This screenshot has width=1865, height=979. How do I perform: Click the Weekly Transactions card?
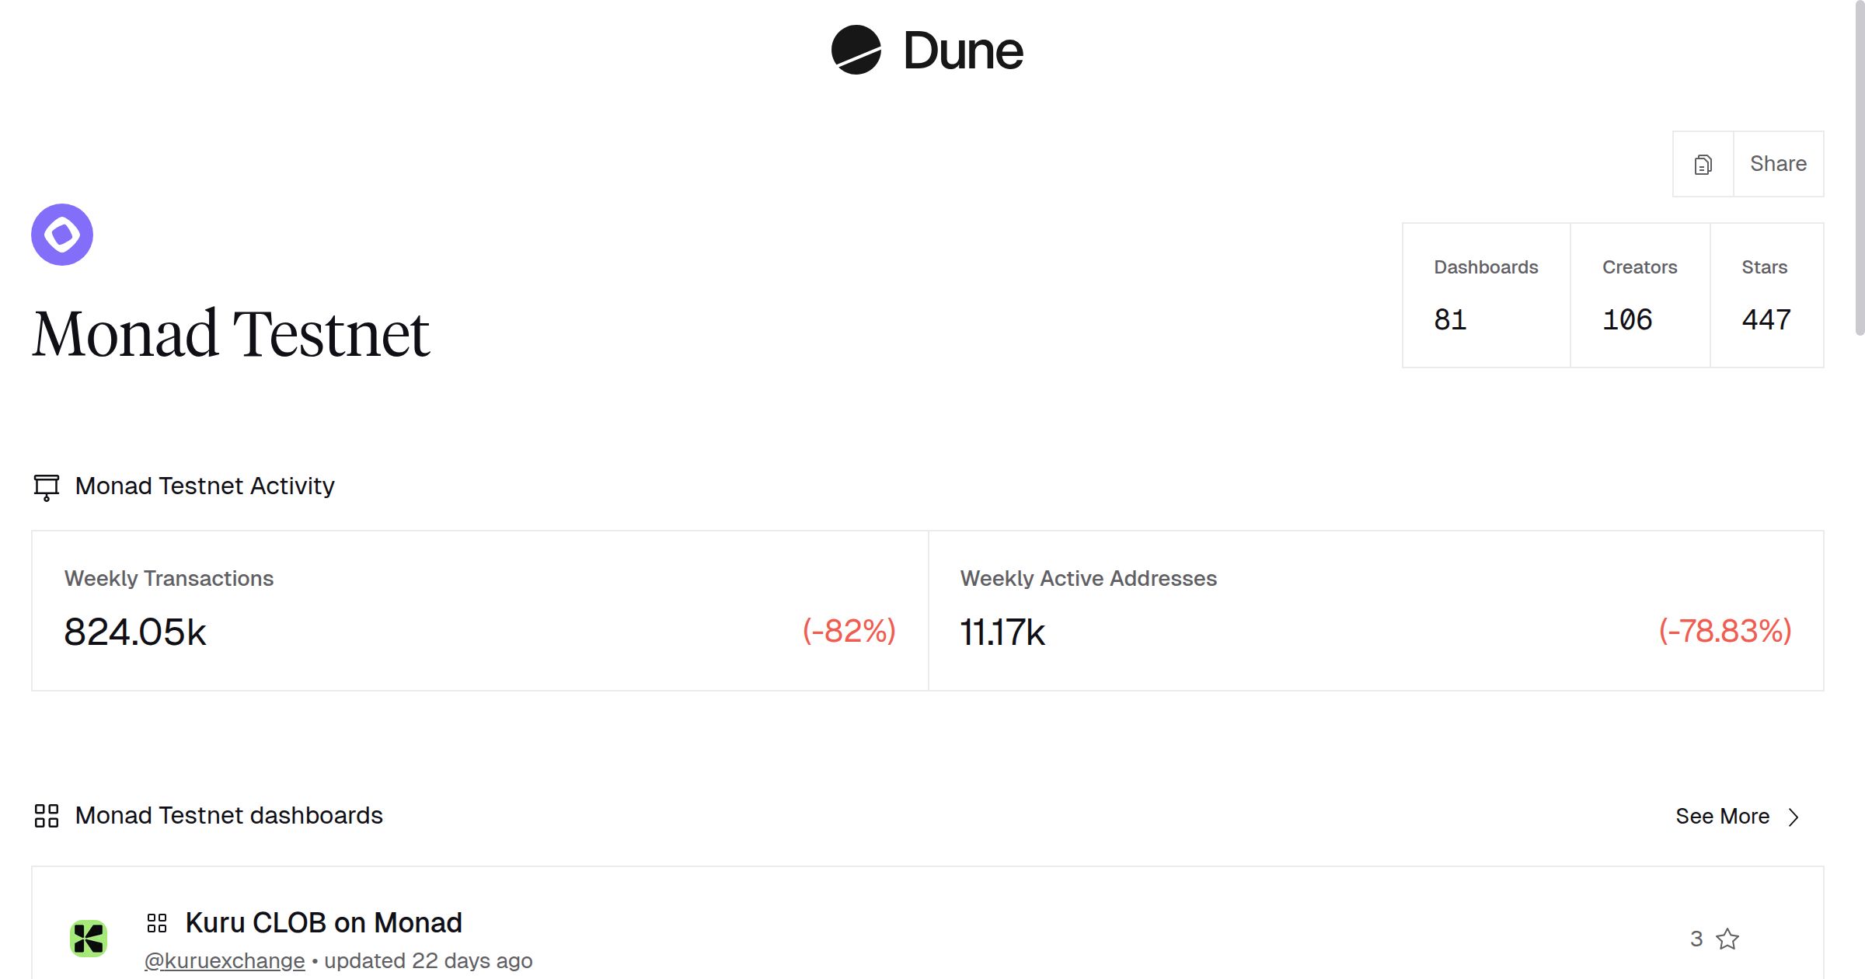pyautogui.click(x=479, y=611)
